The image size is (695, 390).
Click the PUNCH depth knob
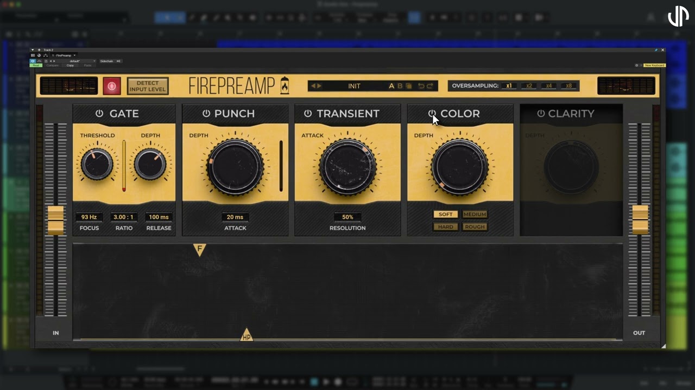(235, 167)
